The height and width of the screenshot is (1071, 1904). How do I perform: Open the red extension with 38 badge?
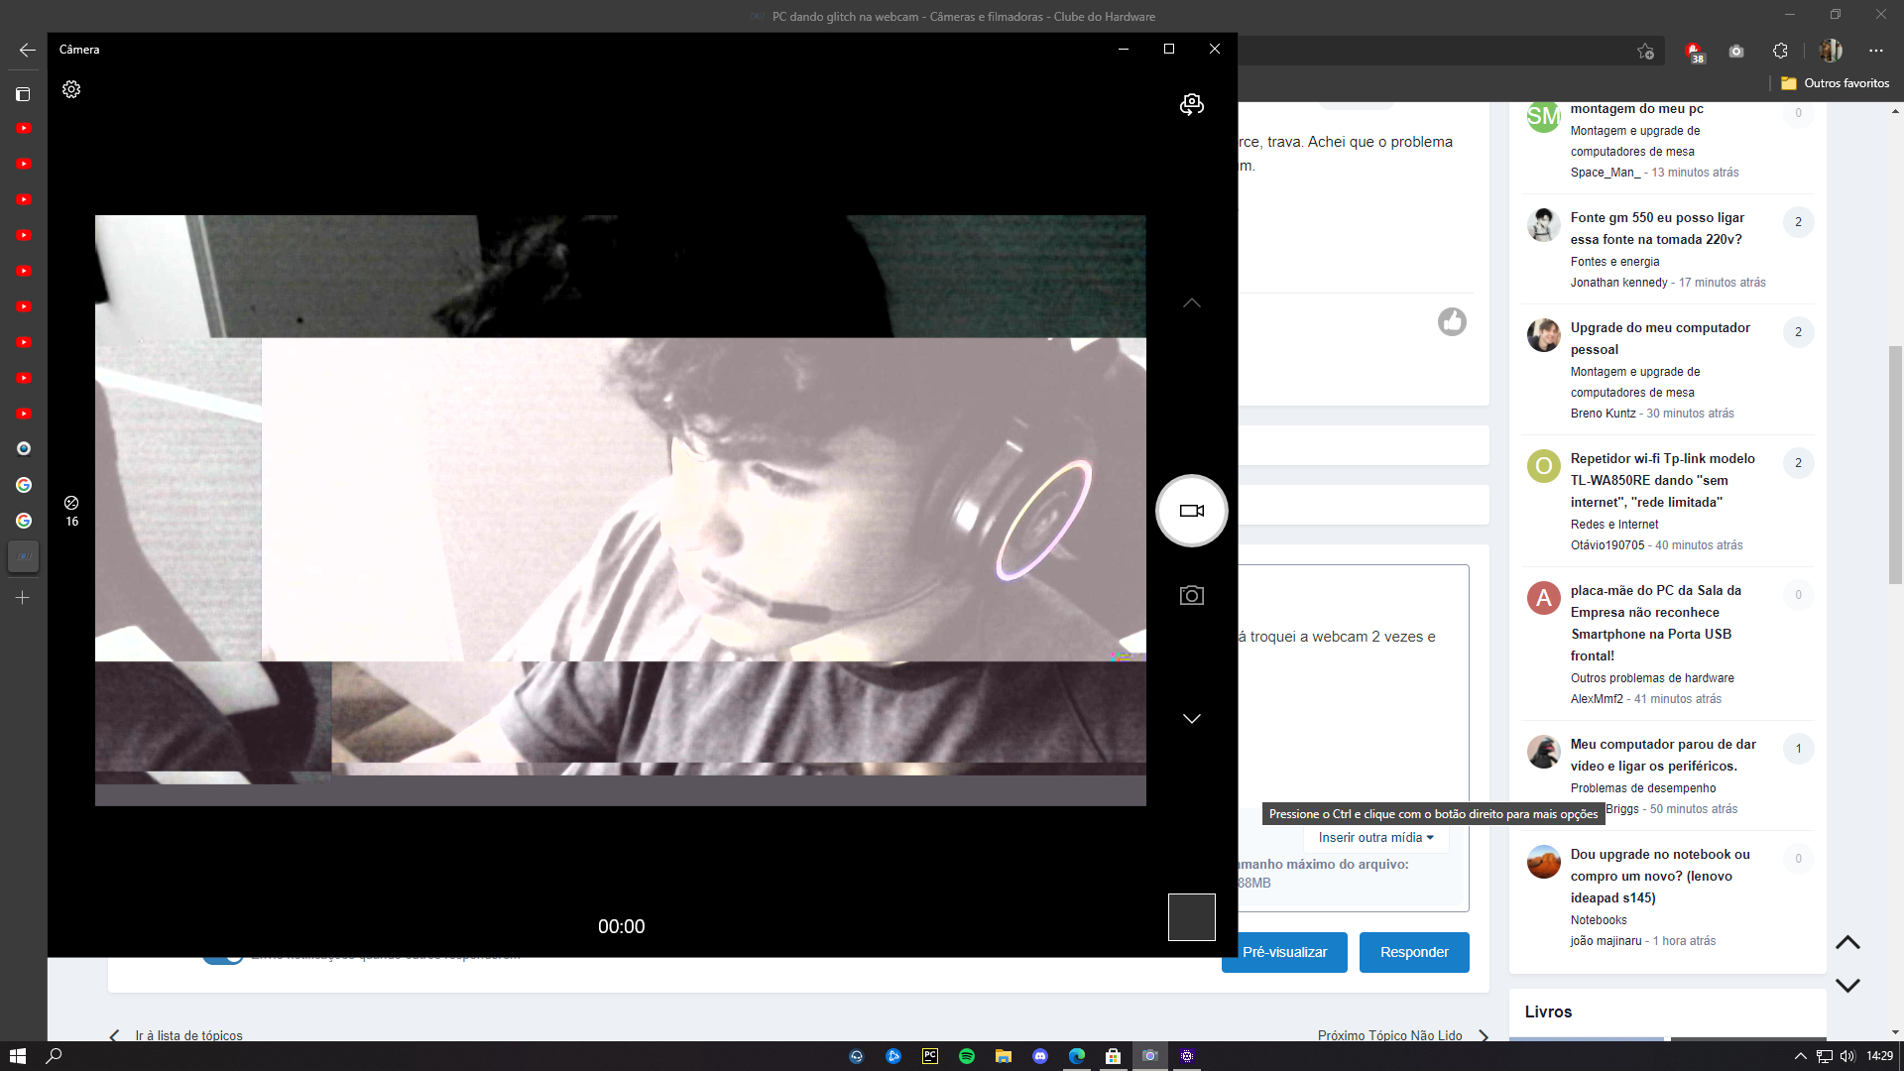click(x=1693, y=51)
